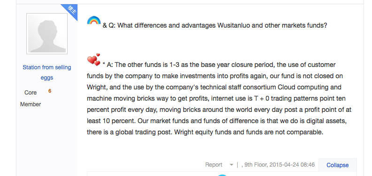Click the Core Member rank label
This screenshot has height=176, width=372.
(x=31, y=98)
